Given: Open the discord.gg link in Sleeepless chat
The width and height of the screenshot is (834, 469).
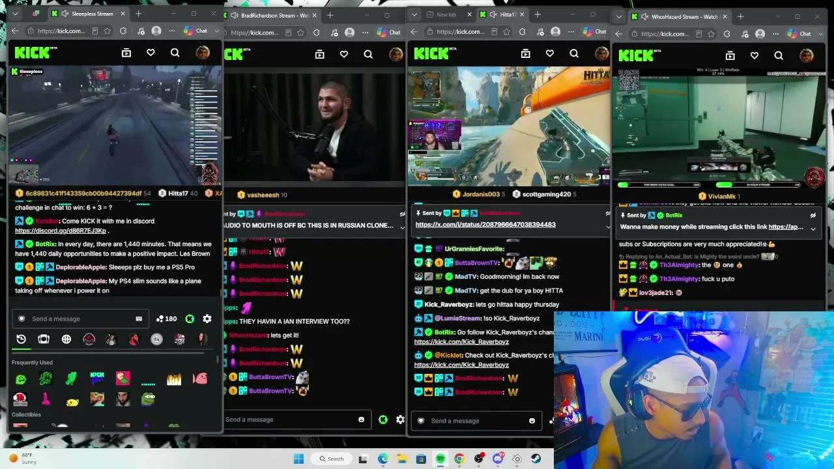Looking at the screenshot, I should click(61, 231).
